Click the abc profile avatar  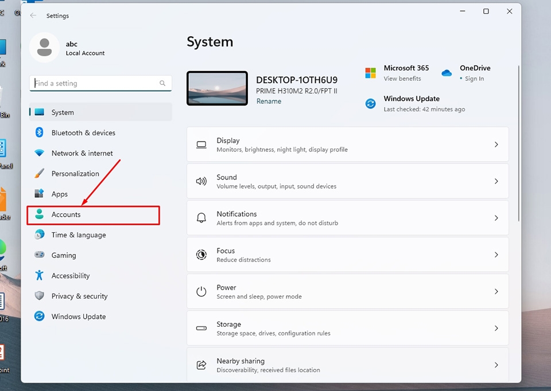coord(45,48)
